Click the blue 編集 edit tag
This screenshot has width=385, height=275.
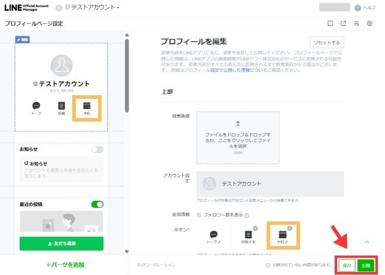[22, 40]
